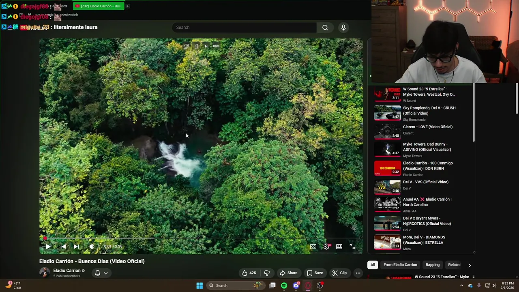Create a Clip of the video
519x292 pixels.
click(339, 273)
